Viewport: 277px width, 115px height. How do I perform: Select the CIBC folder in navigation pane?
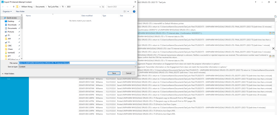[10, 46]
